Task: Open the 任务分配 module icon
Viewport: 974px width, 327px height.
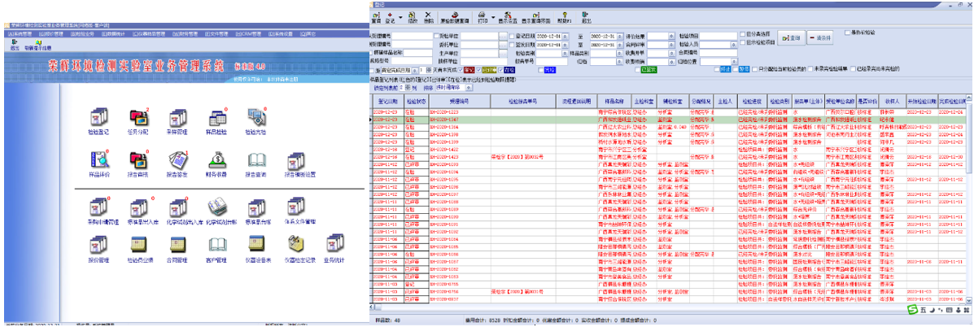Action: [x=138, y=117]
